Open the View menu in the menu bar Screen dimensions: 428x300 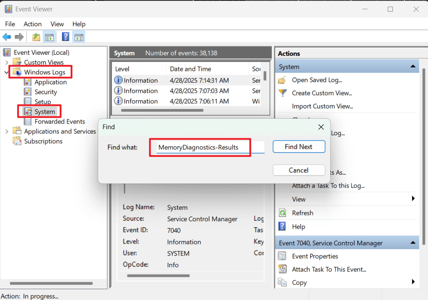tap(57, 24)
